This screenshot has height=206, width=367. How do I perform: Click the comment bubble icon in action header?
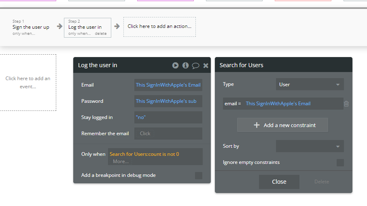pos(195,65)
